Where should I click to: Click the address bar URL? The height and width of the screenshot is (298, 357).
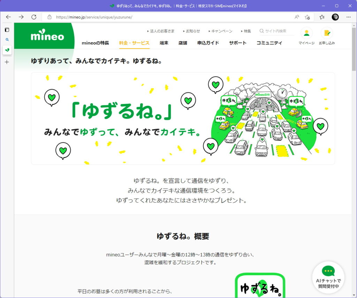94,17
